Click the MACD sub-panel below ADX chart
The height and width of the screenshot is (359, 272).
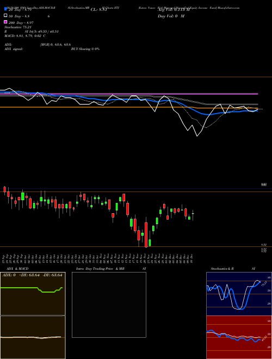click(33, 337)
